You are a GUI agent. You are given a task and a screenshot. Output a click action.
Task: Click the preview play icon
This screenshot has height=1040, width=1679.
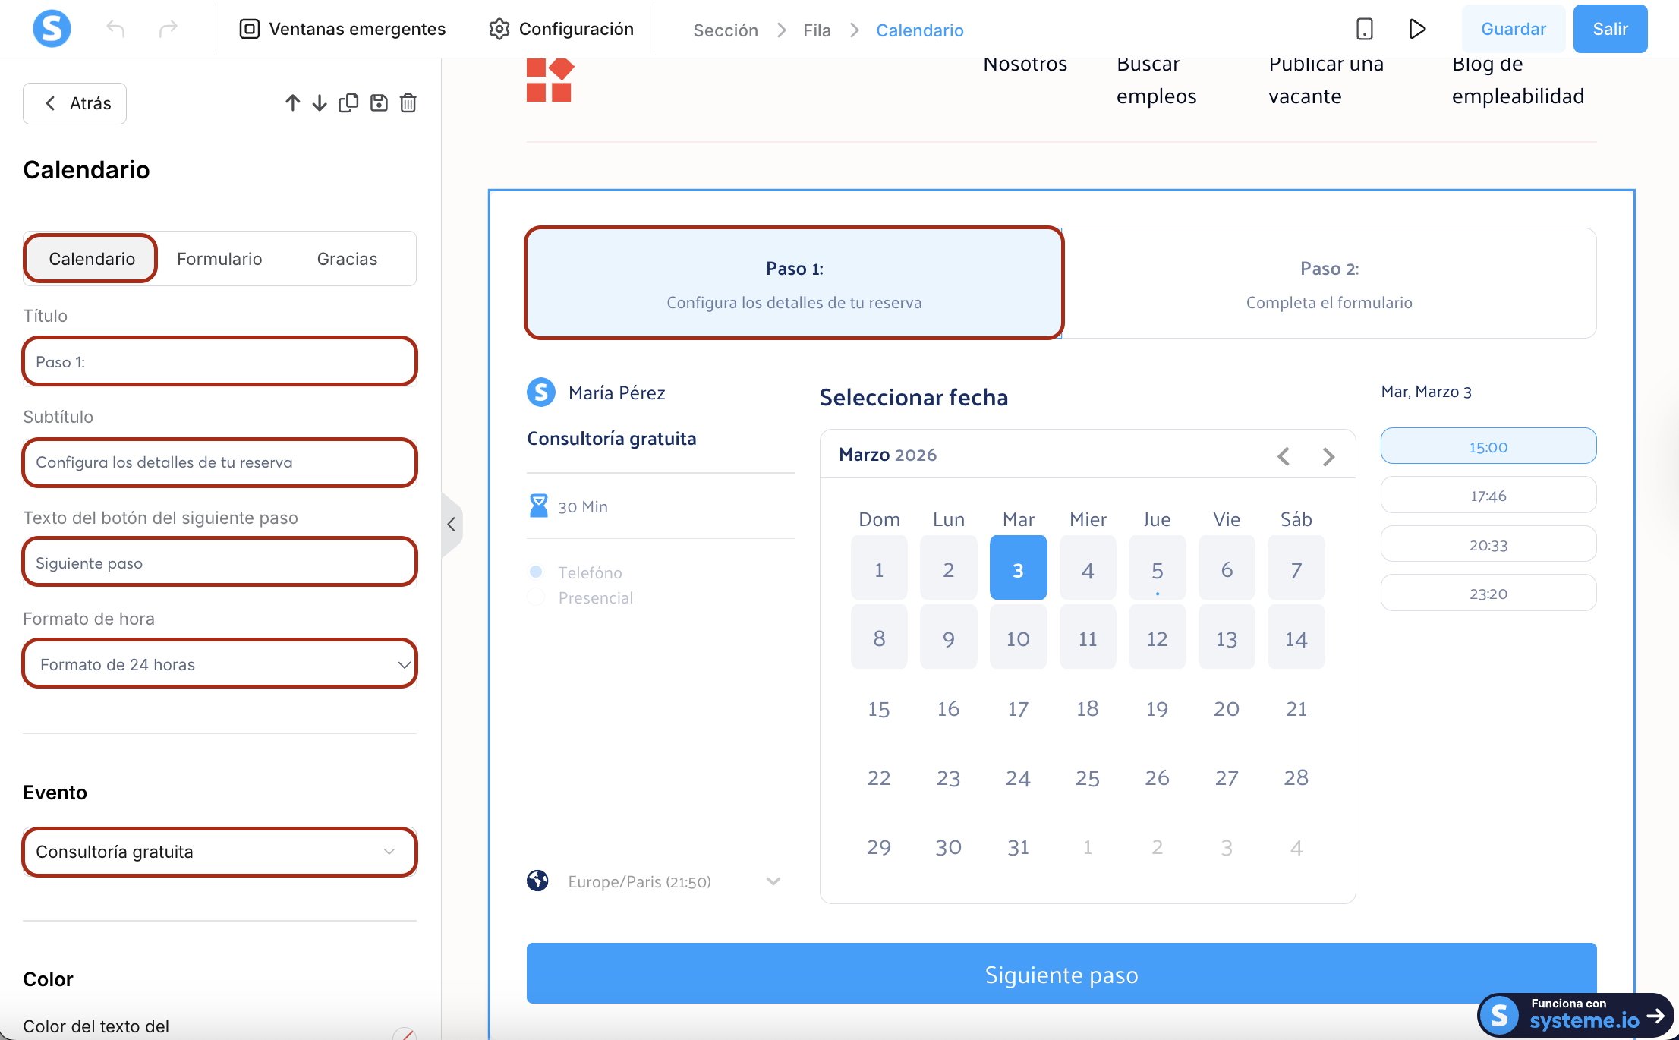pos(1416,29)
